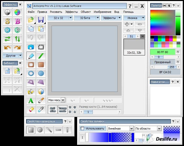Viewport: 184px width, 146px height.
Task: Toggle the G channel button
Action: point(75,107)
